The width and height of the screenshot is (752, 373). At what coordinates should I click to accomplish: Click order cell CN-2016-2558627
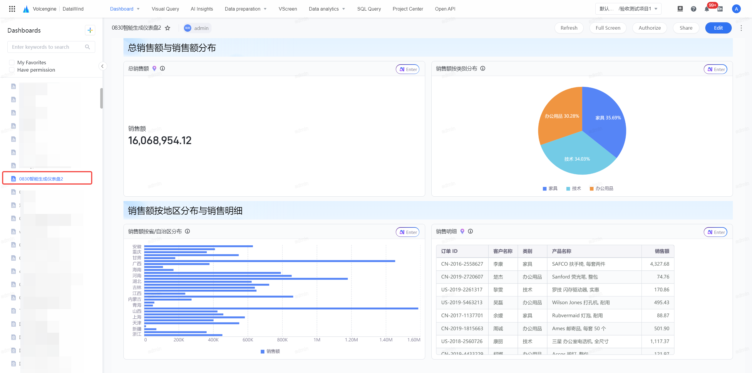[x=462, y=264]
